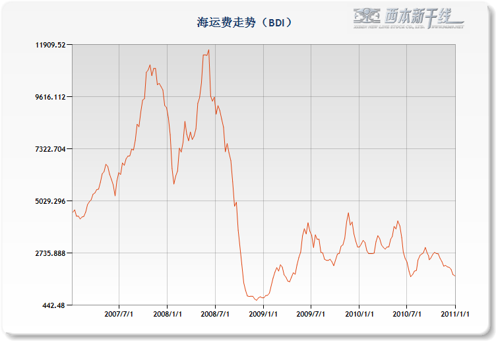Click the 2009/7/1 x-axis date

(311, 315)
